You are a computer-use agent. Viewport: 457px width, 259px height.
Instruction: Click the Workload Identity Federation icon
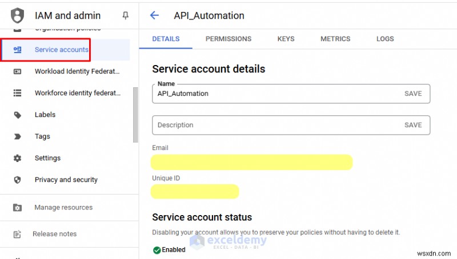(x=18, y=71)
